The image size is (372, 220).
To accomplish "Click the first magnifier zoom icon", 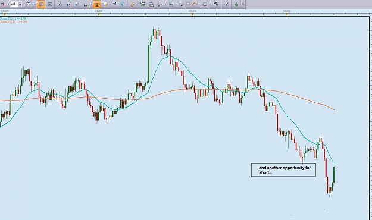I will coord(60,4).
